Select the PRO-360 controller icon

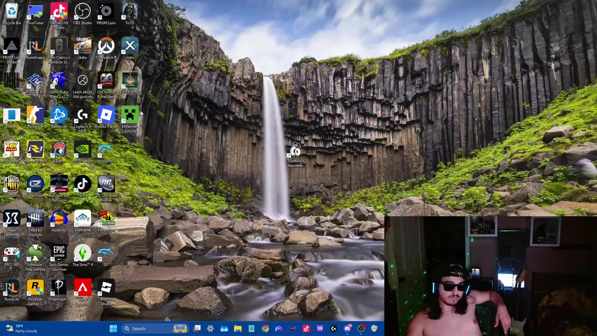pyautogui.click(x=12, y=256)
